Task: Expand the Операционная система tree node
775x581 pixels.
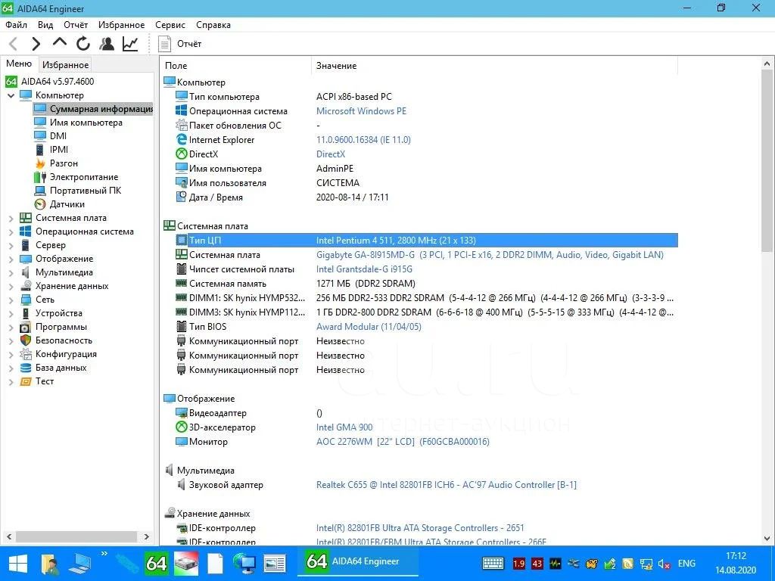Action: click(11, 231)
